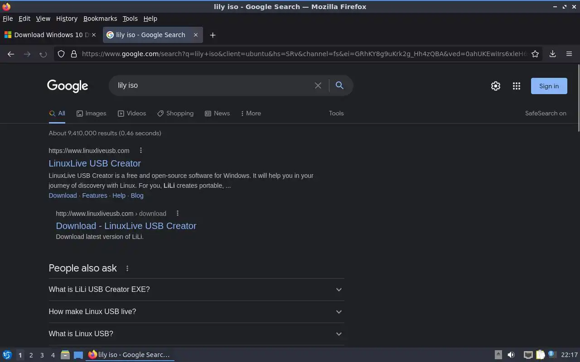Expand What is Linux USB? question
The image size is (580, 362).
[x=196, y=334]
